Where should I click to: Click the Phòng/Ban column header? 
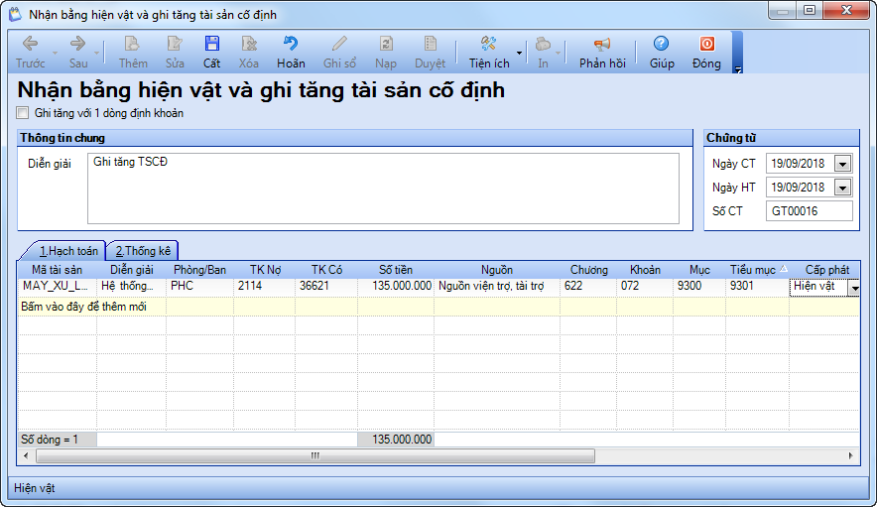point(199,270)
